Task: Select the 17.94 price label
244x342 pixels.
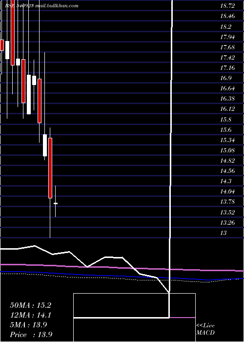Action: [x=227, y=37]
